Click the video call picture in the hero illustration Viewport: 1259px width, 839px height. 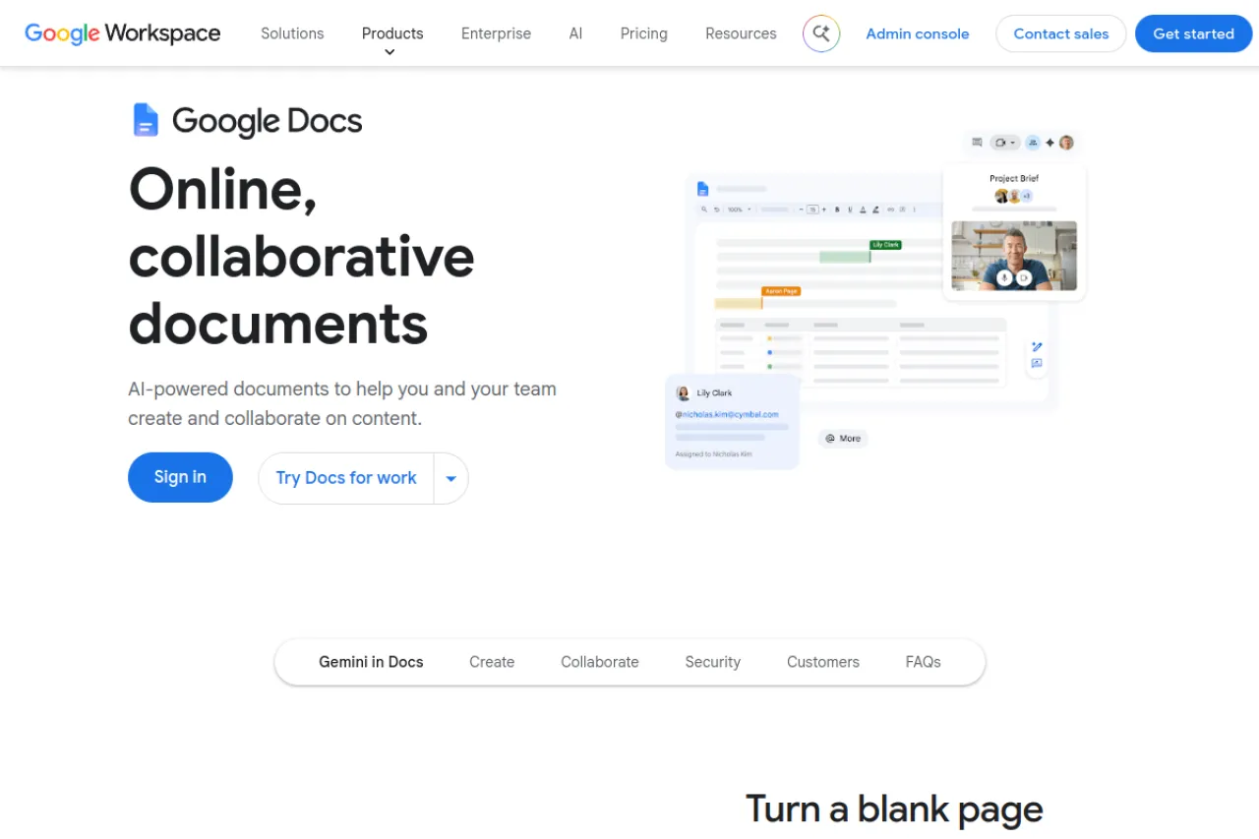(1014, 256)
